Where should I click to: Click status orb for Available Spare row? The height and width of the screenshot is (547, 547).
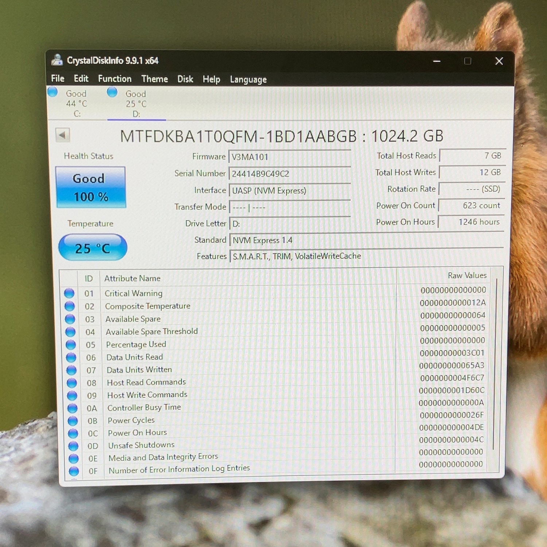pyautogui.click(x=70, y=319)
